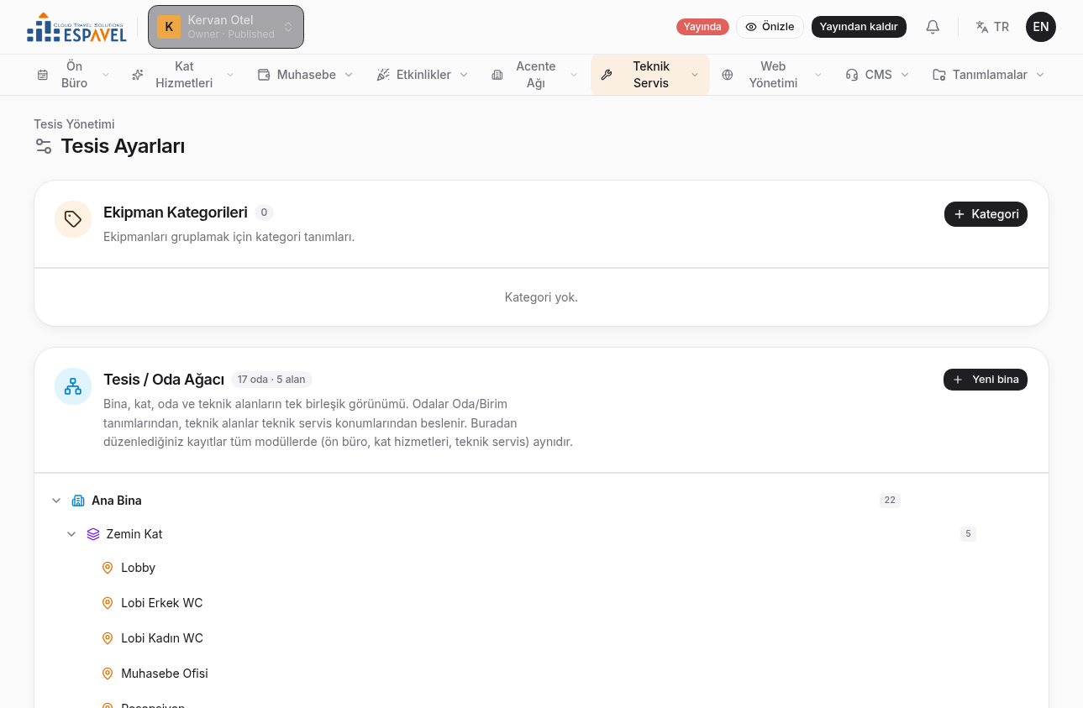Click the Lobi Kadın WC pin icon
The height and width of the screenshot is (708, 1083).
point(108,638)
